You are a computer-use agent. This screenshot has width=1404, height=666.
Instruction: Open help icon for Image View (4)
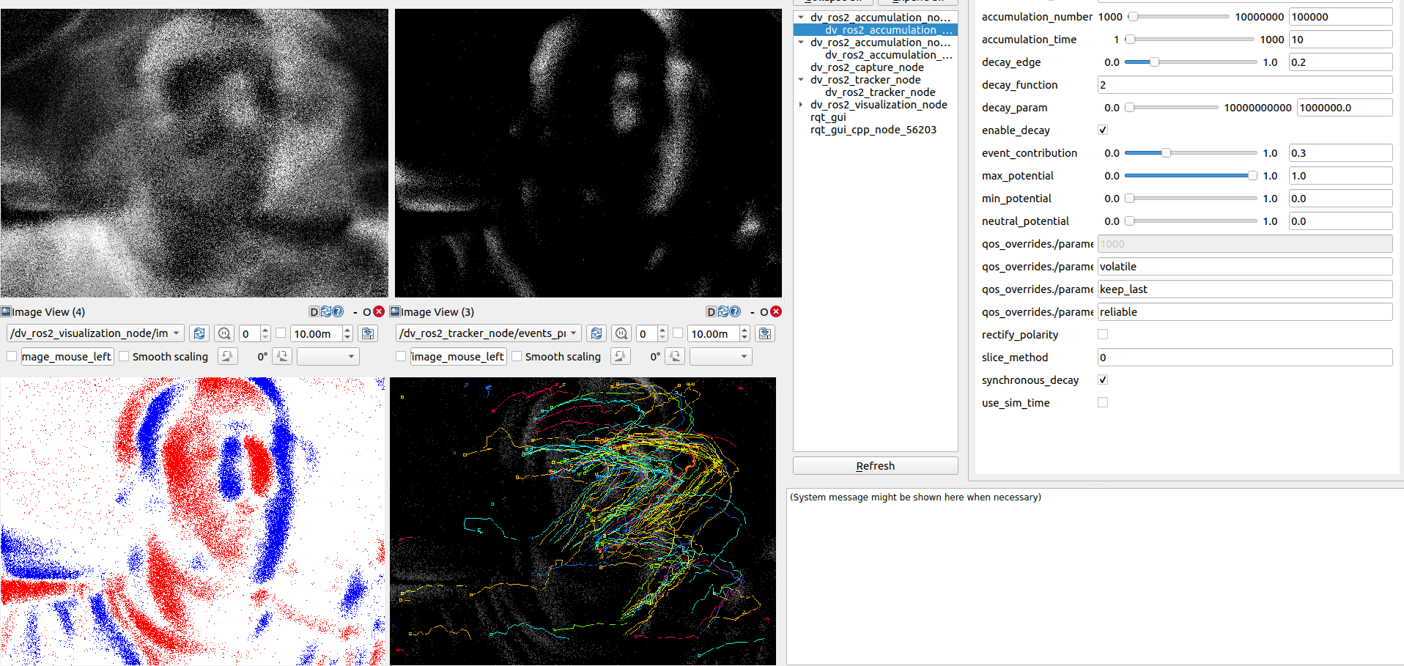338,312
